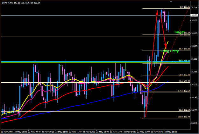This screenshot has width=199, height=134.
Task: Click the Fibonacci label '100.0 162.49'
Action: coord(184,117)
